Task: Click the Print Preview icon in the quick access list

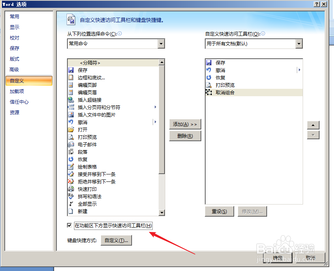Action: point(209,85)
